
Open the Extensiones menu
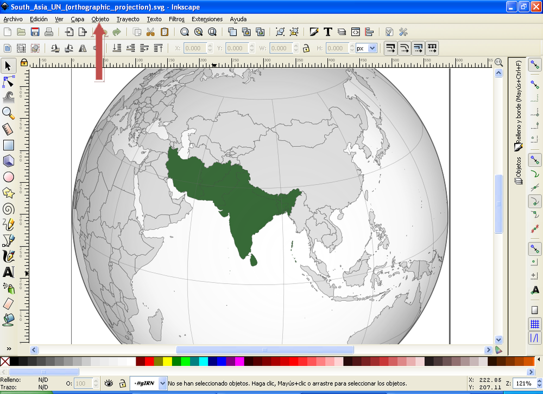click(x=207, y=19)
